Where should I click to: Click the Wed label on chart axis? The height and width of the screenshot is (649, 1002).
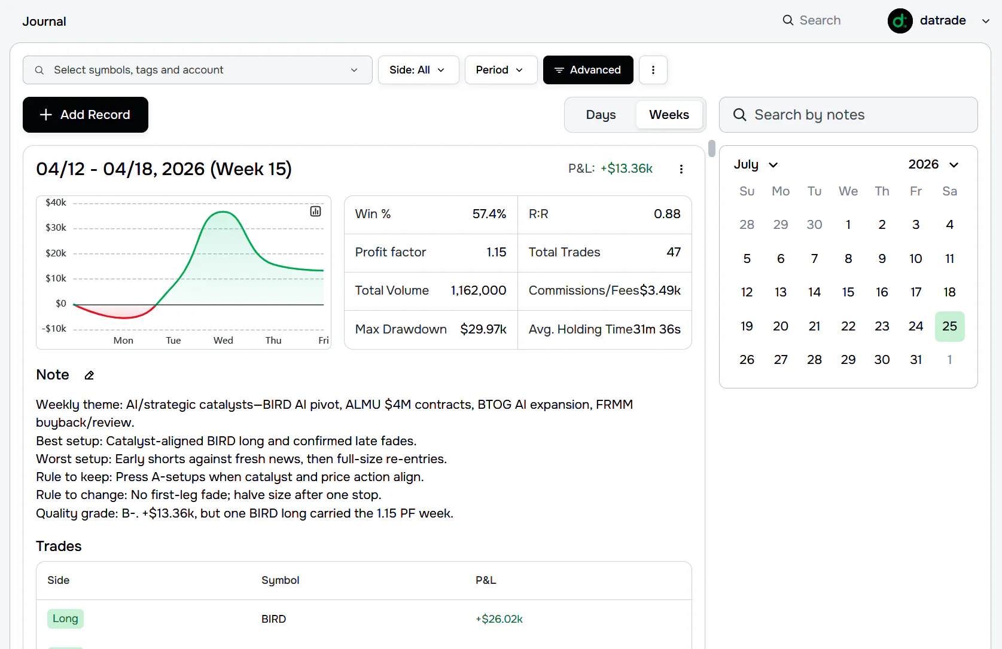click(223, 340)
